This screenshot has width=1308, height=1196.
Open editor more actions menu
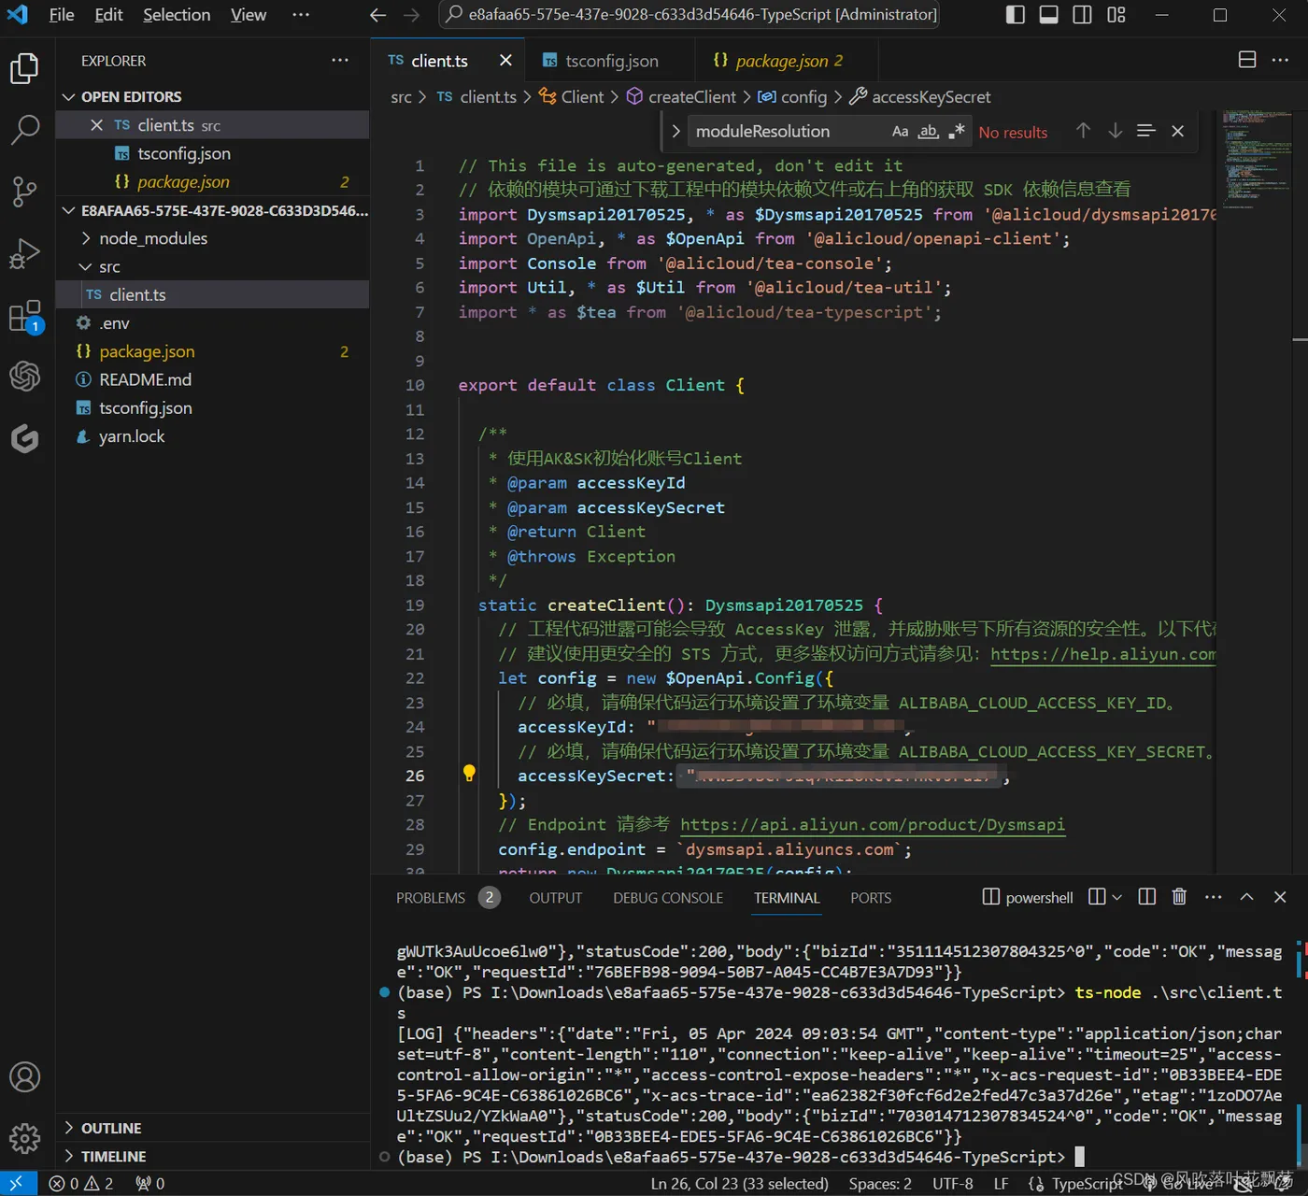[x=1280, y=60]
